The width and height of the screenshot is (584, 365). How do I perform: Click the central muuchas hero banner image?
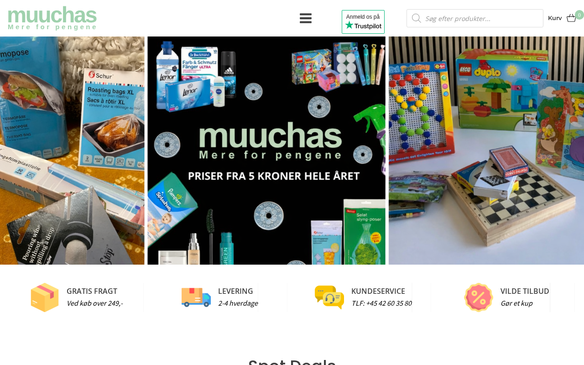coord(266,151)
